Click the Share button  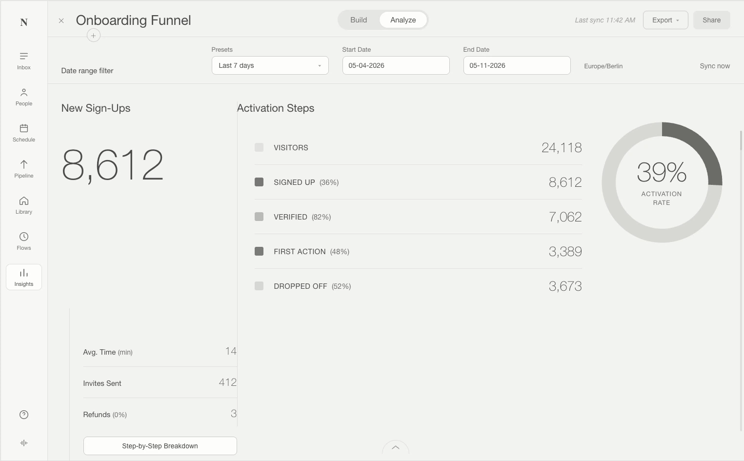(711, 20)
